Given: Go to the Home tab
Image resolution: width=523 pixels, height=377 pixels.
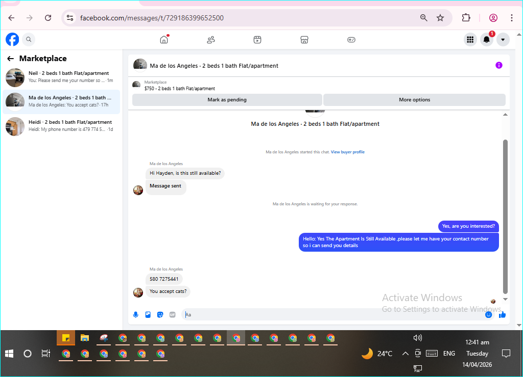Looking at the screenshot, I should [164, 40].
